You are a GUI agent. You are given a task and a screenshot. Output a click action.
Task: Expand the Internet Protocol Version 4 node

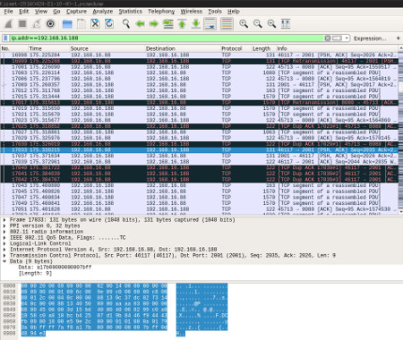[x=4, y=250]
